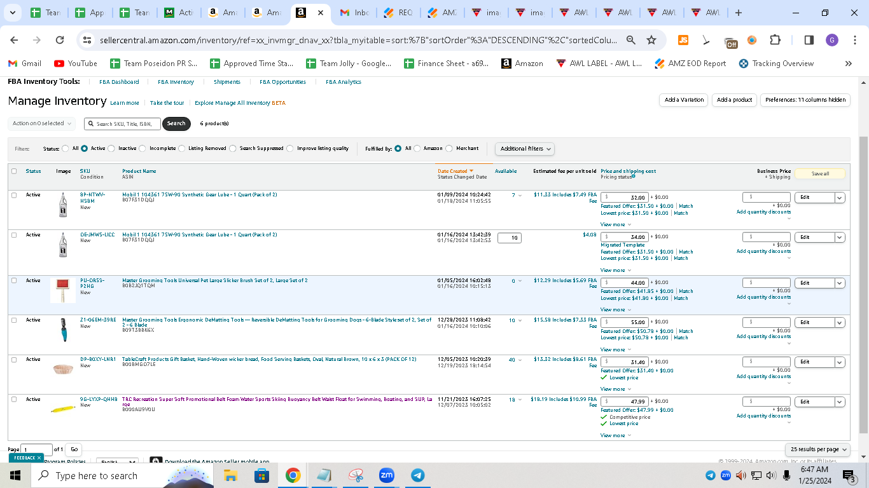Viewport: 869px width, 488px height.
Task: Click the black Search button
Action: click(176, 124)
